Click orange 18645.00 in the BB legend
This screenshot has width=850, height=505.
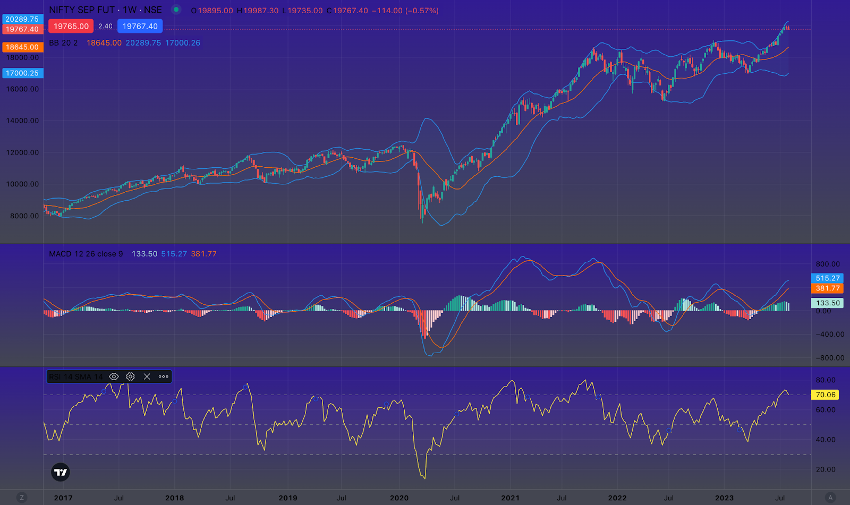point(104,43)
